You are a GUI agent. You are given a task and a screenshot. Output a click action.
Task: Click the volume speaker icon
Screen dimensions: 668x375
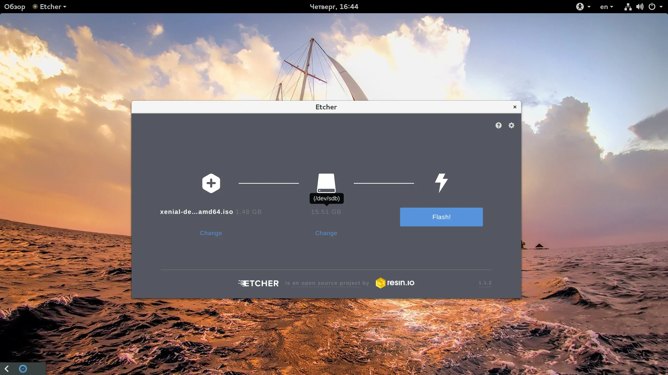coord(639,7)
